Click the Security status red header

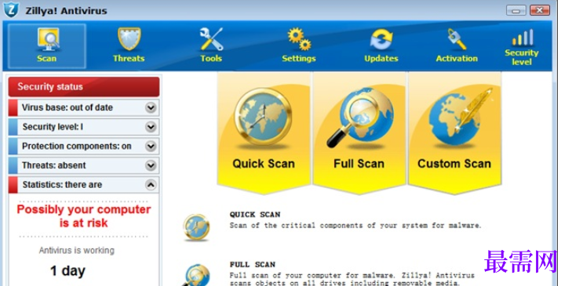[84, 87]
